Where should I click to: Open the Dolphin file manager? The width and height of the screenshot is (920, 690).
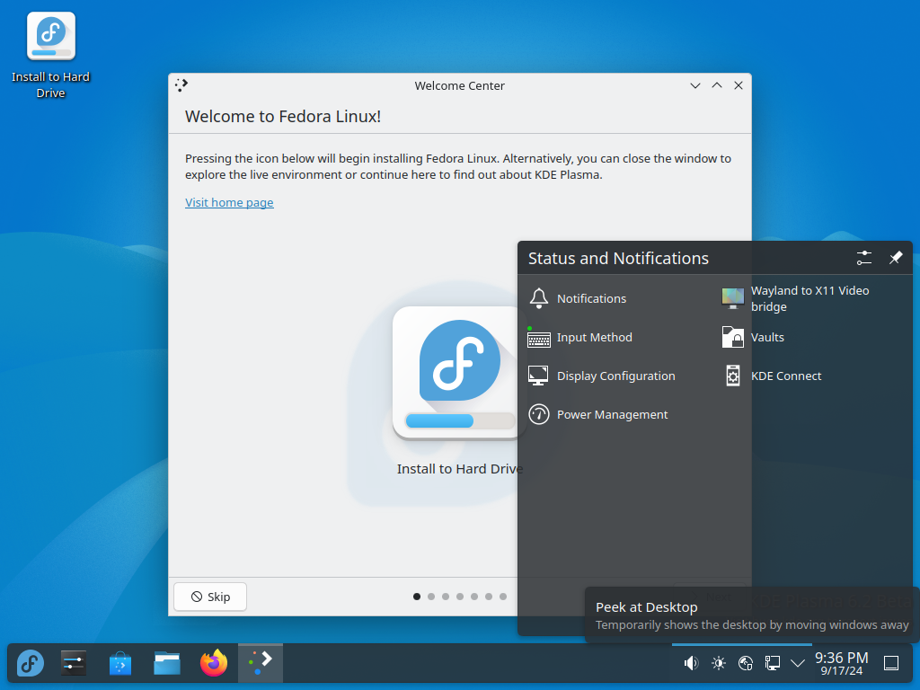coord(167,664)
